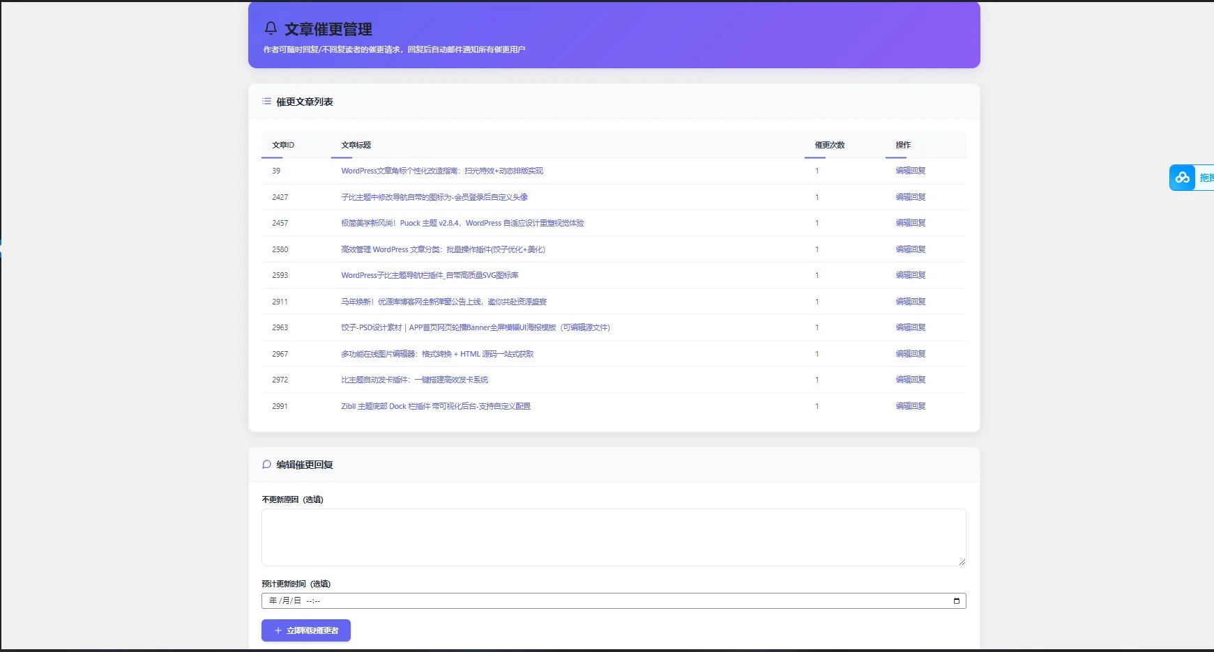Click 编辑回复 for article ID 2457
The height and width of the screenshot is (652, 1214).
click(x=910, y=223)
